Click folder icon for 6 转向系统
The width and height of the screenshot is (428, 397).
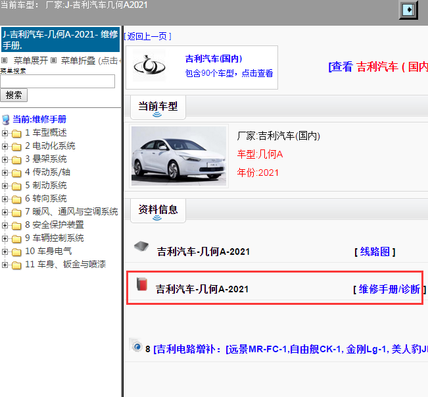coord(16,199)
